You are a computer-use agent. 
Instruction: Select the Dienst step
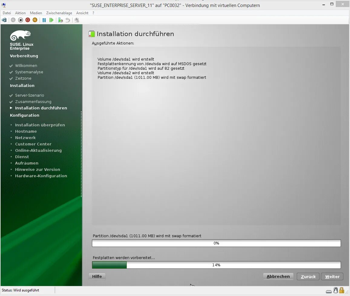(22, 157)
